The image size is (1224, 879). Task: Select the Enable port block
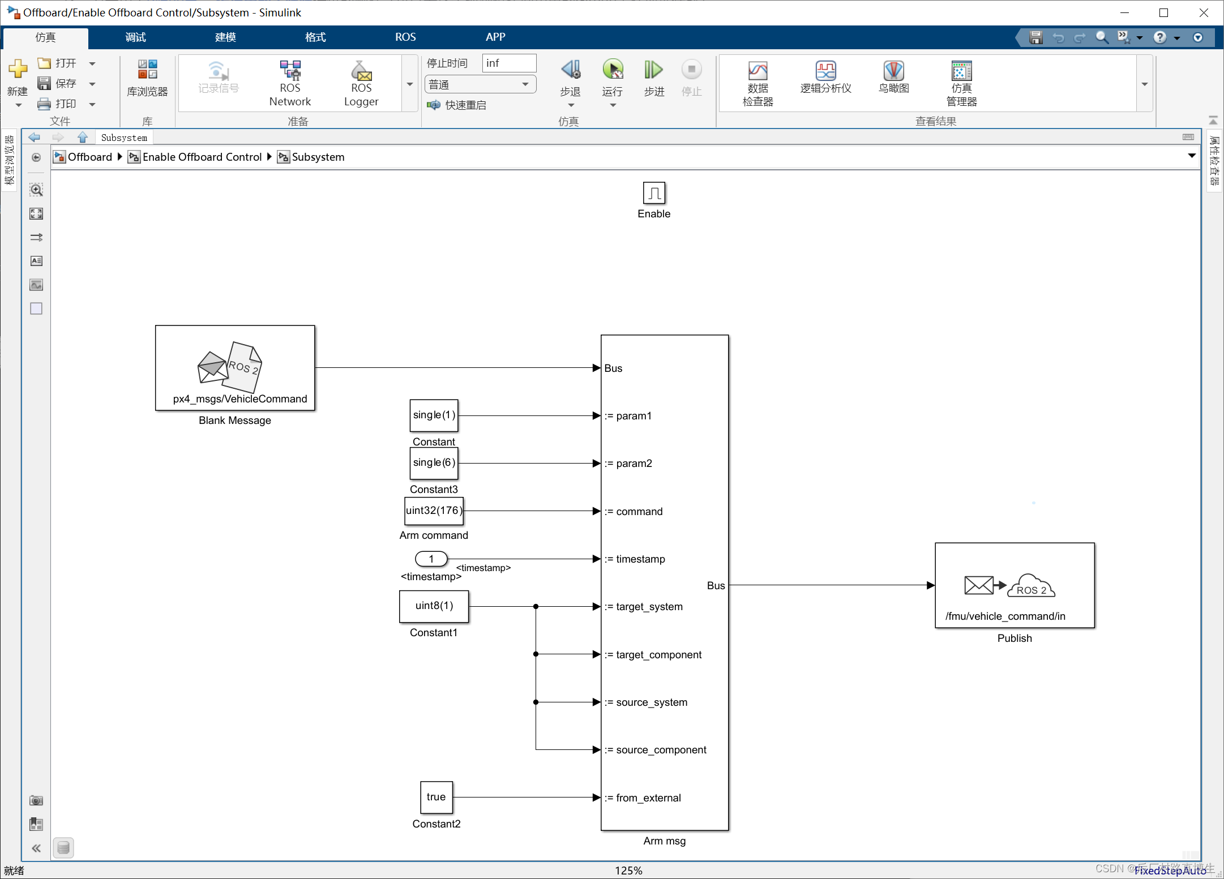(x=654, y=193)
